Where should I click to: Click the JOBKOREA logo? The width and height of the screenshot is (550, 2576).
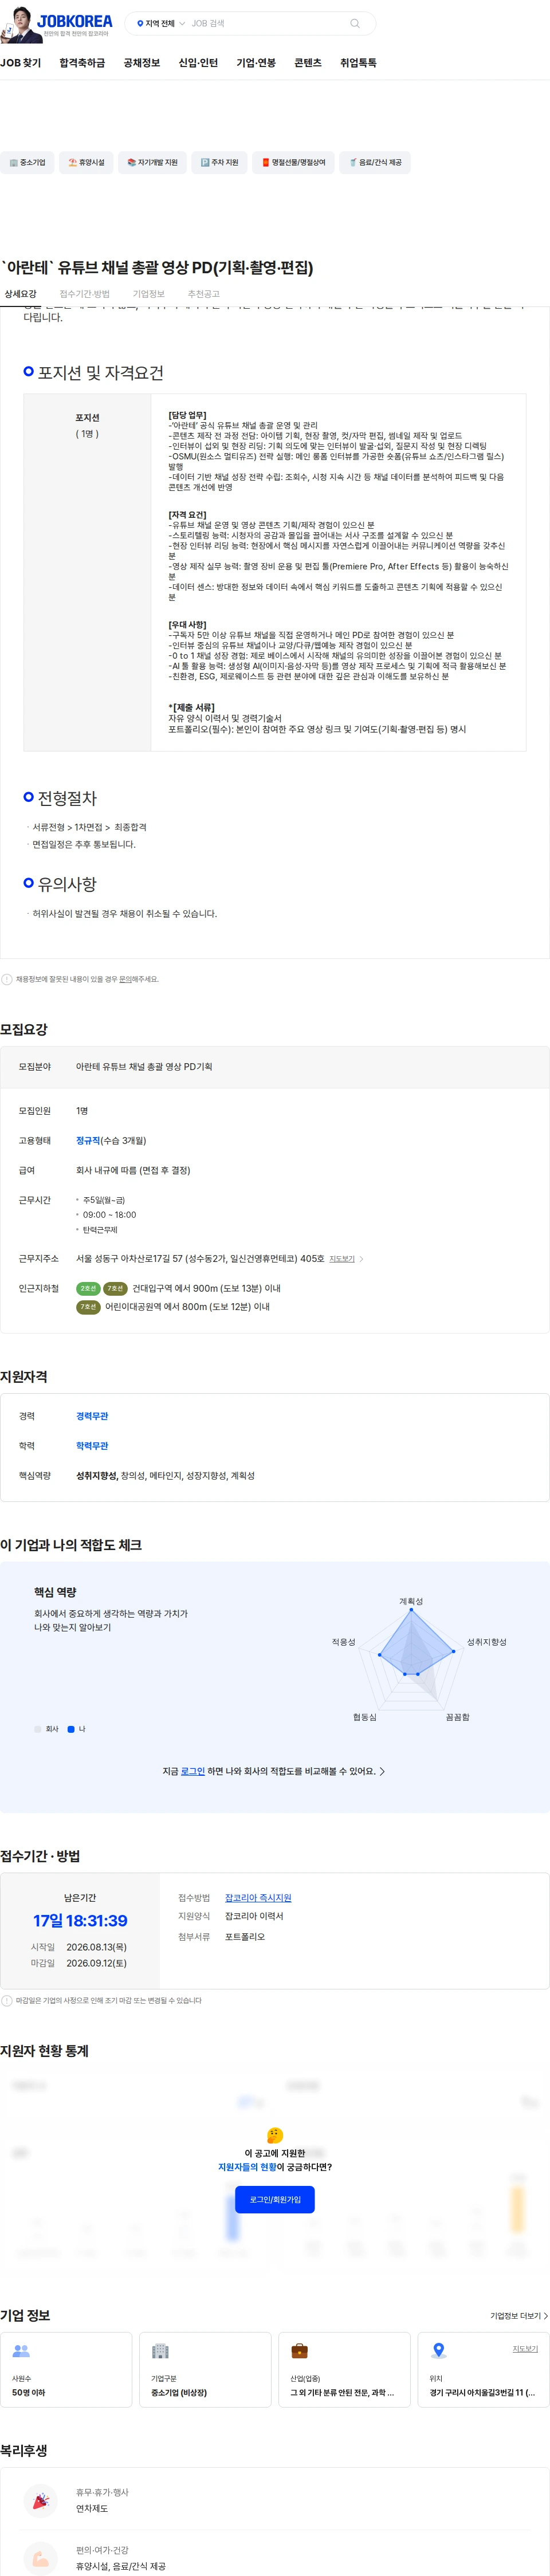74,20
